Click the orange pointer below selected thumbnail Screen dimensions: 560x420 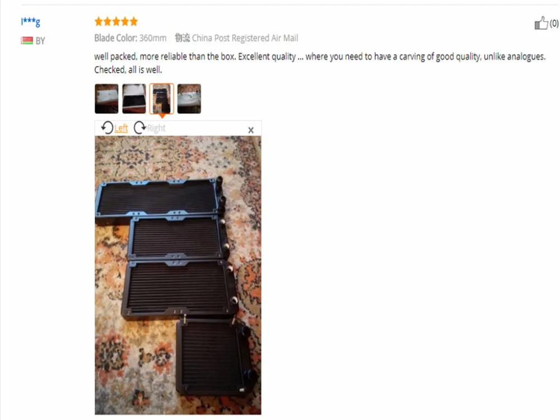[x=162, y=116]
